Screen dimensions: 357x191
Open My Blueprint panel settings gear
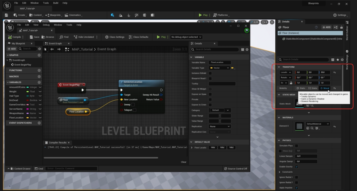(x=40, y=49)
